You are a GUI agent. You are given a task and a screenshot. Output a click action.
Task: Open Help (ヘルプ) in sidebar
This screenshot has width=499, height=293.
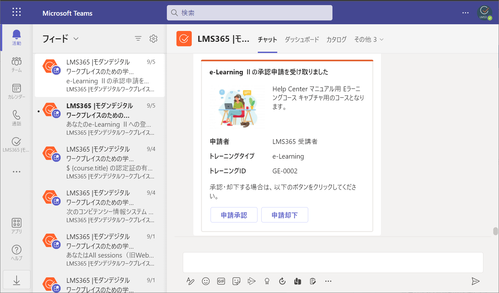17,252
